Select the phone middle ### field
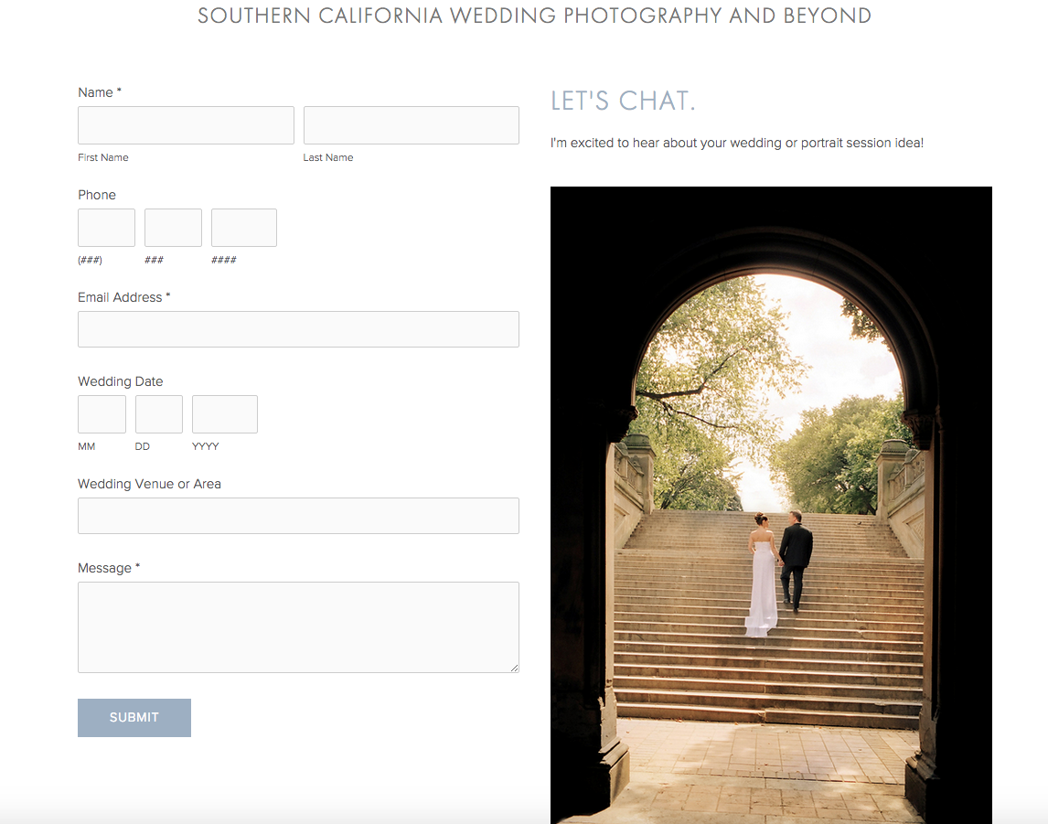The height and width of the screenshot is (824, 1048). pos(173,227)
